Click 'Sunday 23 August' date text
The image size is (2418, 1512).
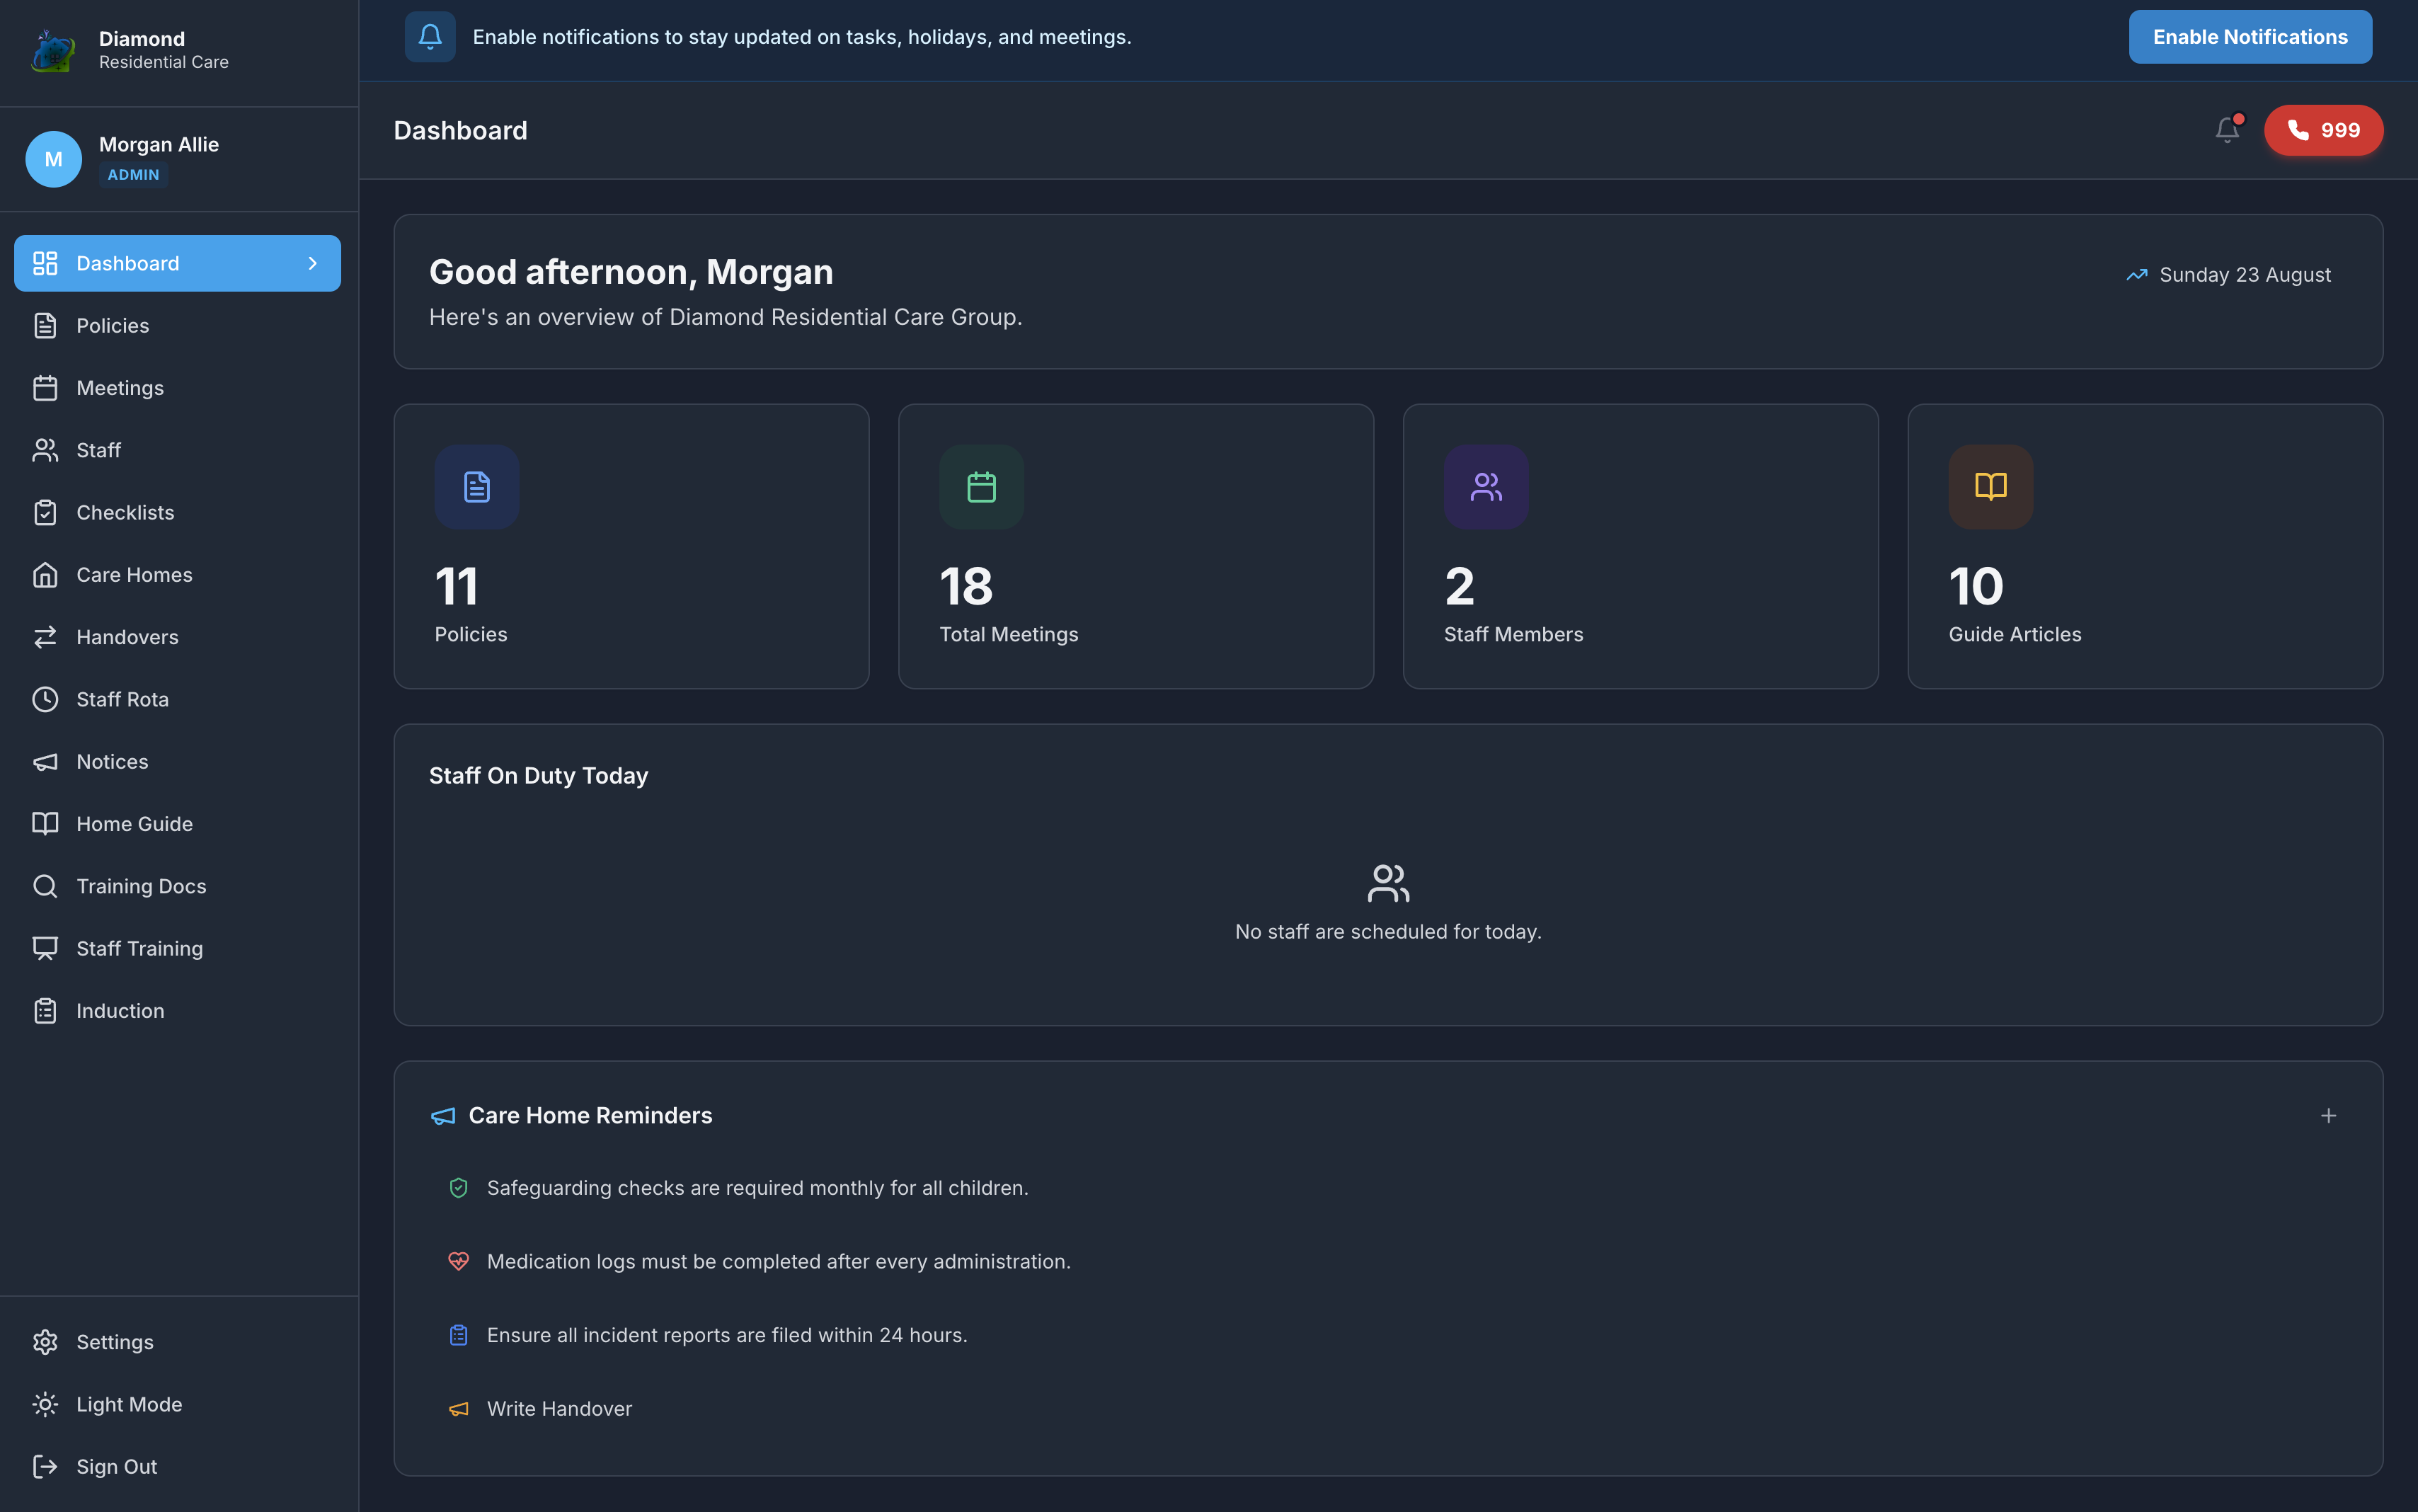coord(2245,275)
